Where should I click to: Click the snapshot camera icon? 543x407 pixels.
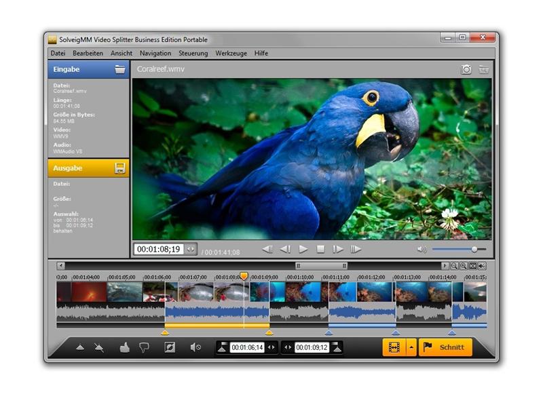click(466, 69)
